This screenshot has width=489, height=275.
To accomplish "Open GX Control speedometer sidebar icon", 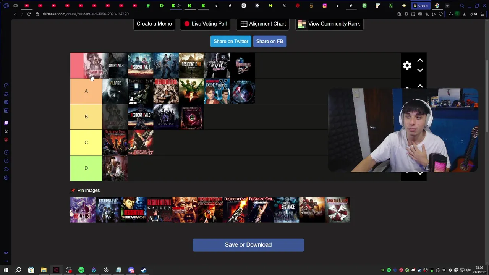I will pyautogui.click(x=6, y=86).
